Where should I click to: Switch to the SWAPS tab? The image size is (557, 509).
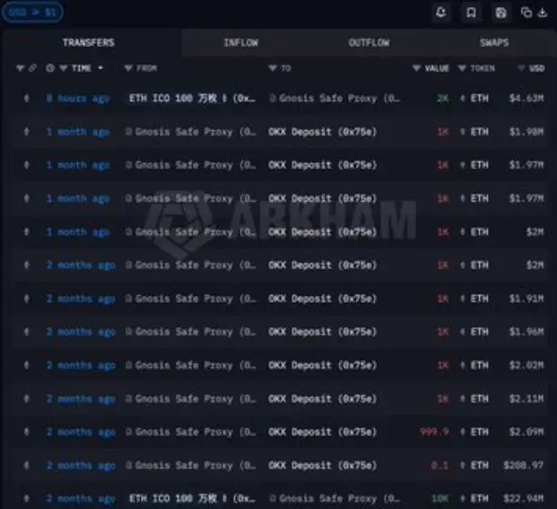tap(494, 43)
